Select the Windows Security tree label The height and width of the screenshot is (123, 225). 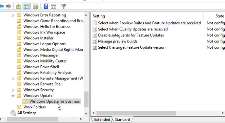coord(39,90)
